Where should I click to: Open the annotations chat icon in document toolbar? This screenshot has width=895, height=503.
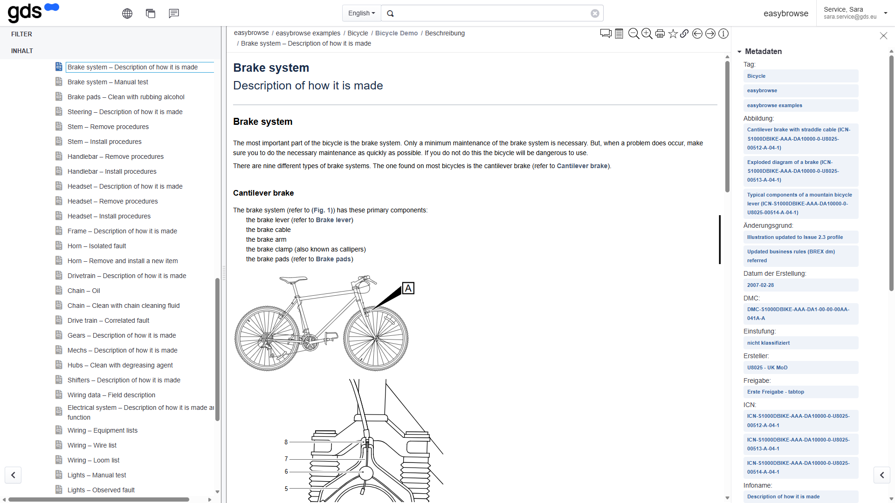[x=606, y=34]
